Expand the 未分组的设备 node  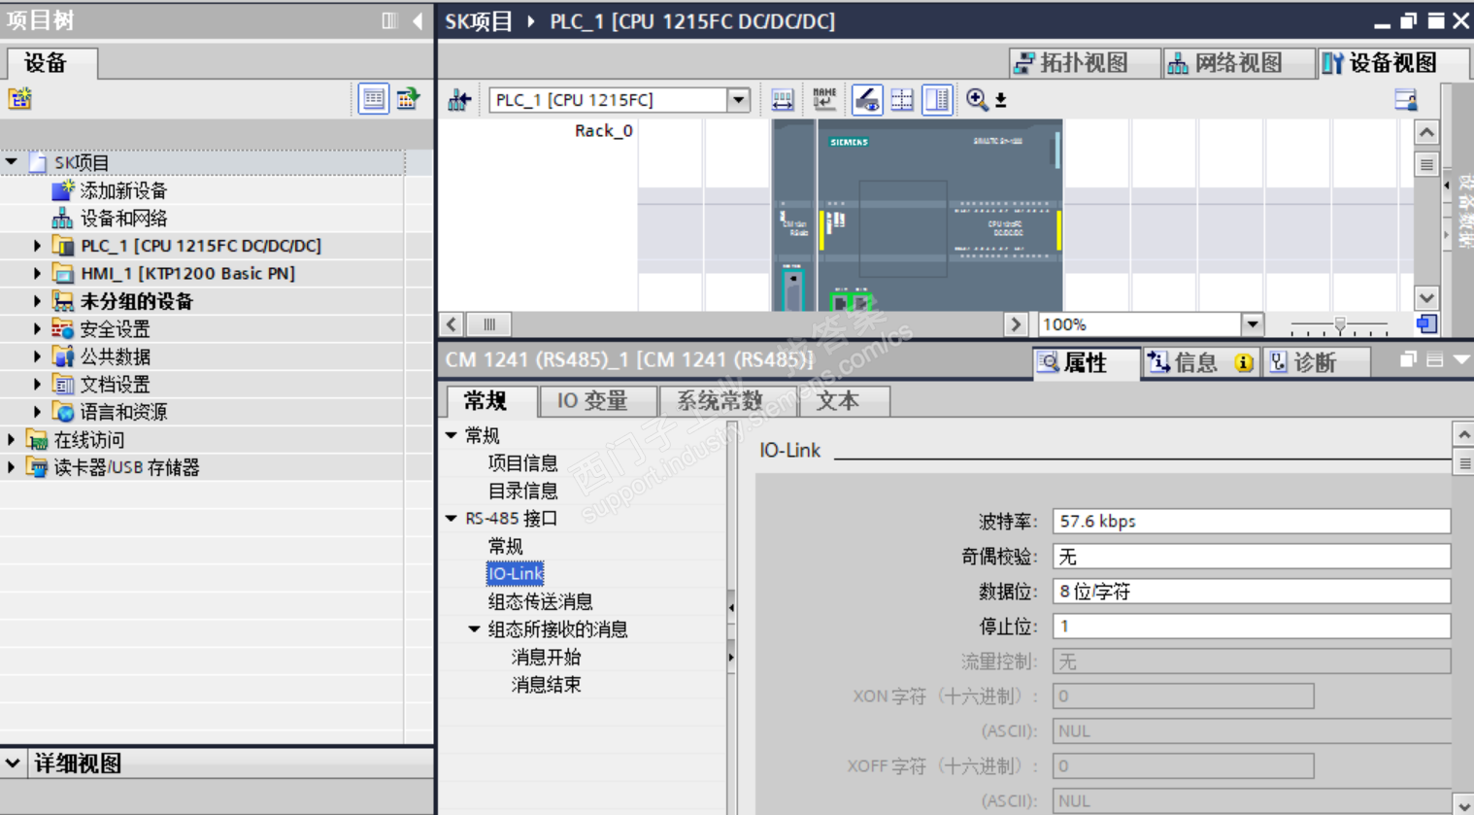(38, 301)
